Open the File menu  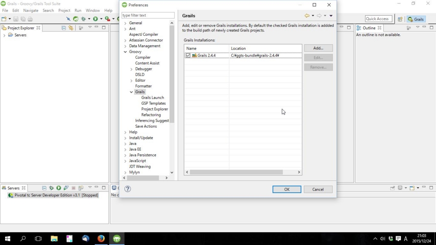click(x=5, y=10)
